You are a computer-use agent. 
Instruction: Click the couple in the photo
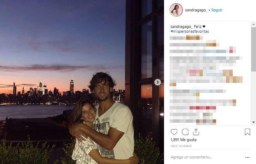(x=103, y=121)
